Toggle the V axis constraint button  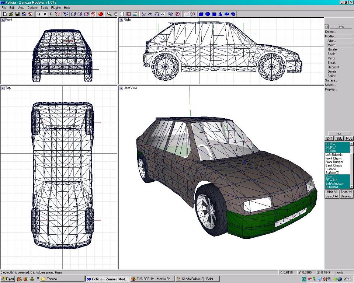click(x=45, y=14)
